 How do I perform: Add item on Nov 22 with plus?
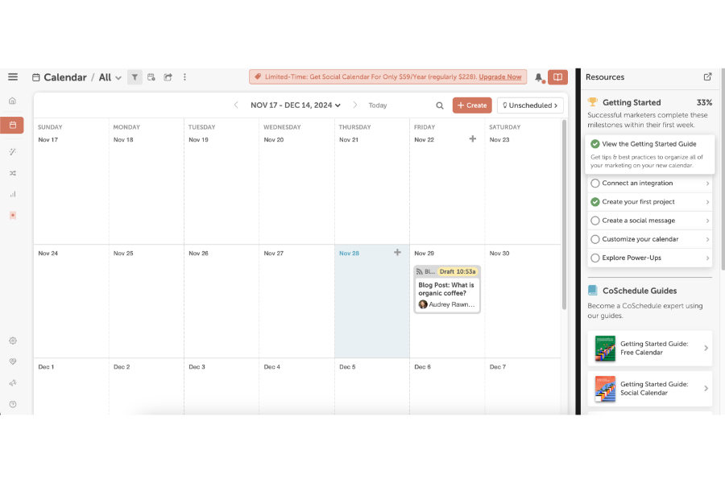pos(473,138)
